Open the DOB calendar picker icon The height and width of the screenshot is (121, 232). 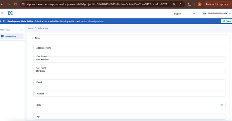(222, 105)
